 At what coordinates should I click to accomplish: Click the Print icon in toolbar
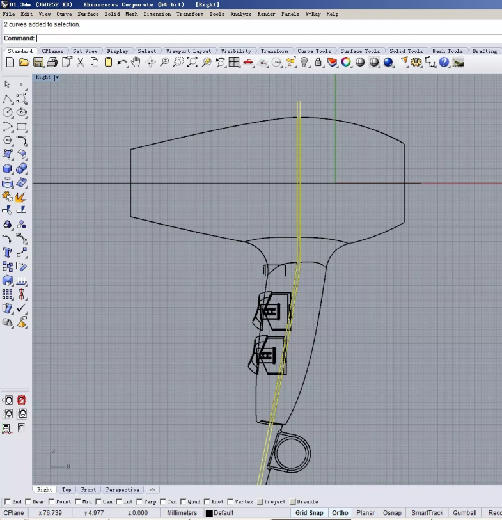pyautogui.click(x=52, y=62)
